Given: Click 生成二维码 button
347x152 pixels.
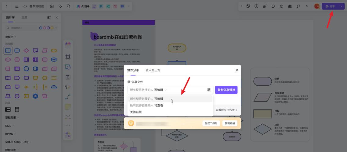Looking at the screenshot, I should tap(211, 123).
